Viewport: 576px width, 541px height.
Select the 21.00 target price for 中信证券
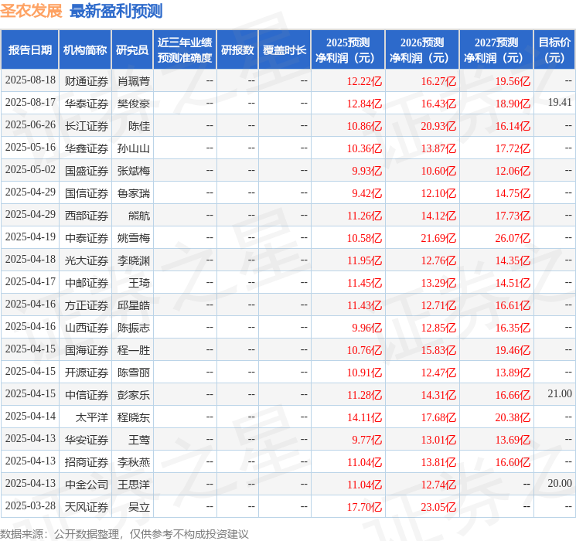click(x=560, y=394)
